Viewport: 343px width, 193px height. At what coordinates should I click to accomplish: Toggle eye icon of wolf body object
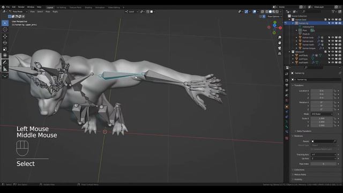[333, 55]
